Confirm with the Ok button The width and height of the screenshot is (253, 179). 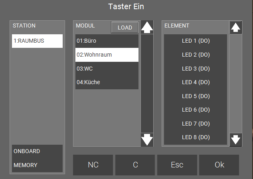[219, 165]
